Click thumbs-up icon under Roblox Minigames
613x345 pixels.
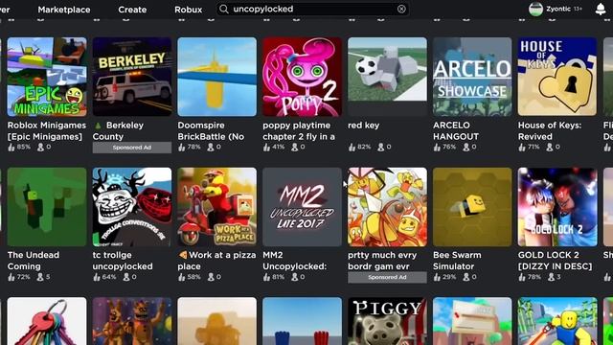pos(11,148)
